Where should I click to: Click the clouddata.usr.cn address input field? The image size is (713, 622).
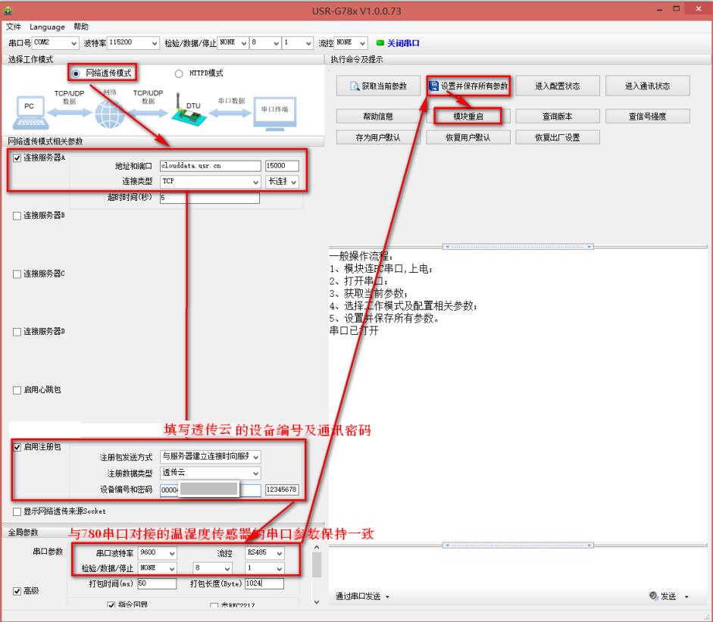point(210,166)
